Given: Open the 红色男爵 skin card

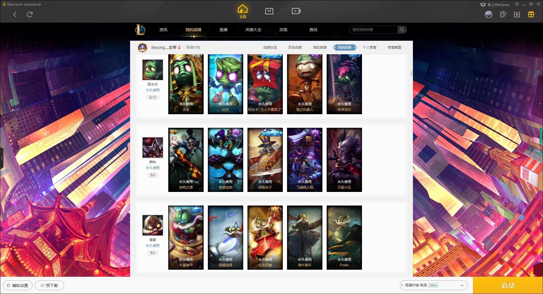Looking at the screenshot, I should tap(265, 237).
